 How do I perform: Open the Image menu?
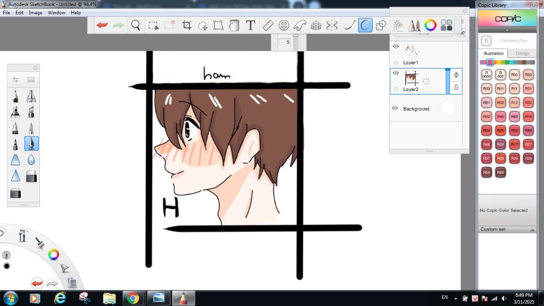[x=36, y=13]
